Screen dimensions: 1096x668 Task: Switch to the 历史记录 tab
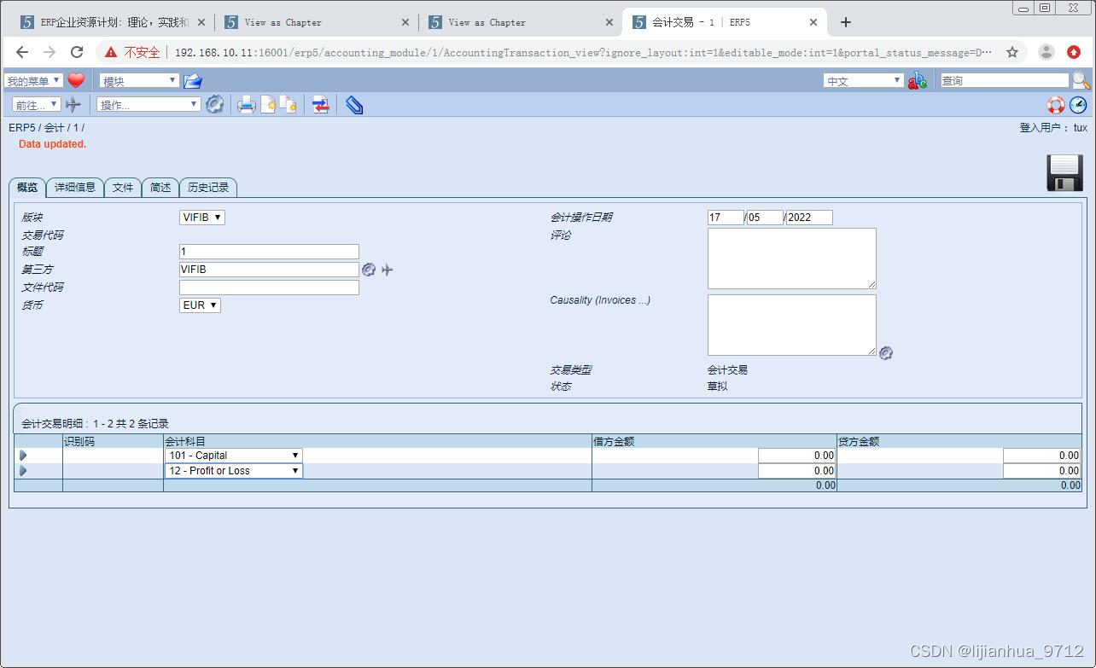click(208, 187)
